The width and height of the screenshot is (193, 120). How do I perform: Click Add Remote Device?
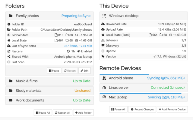pyautogui.click(x=172, y=109)
